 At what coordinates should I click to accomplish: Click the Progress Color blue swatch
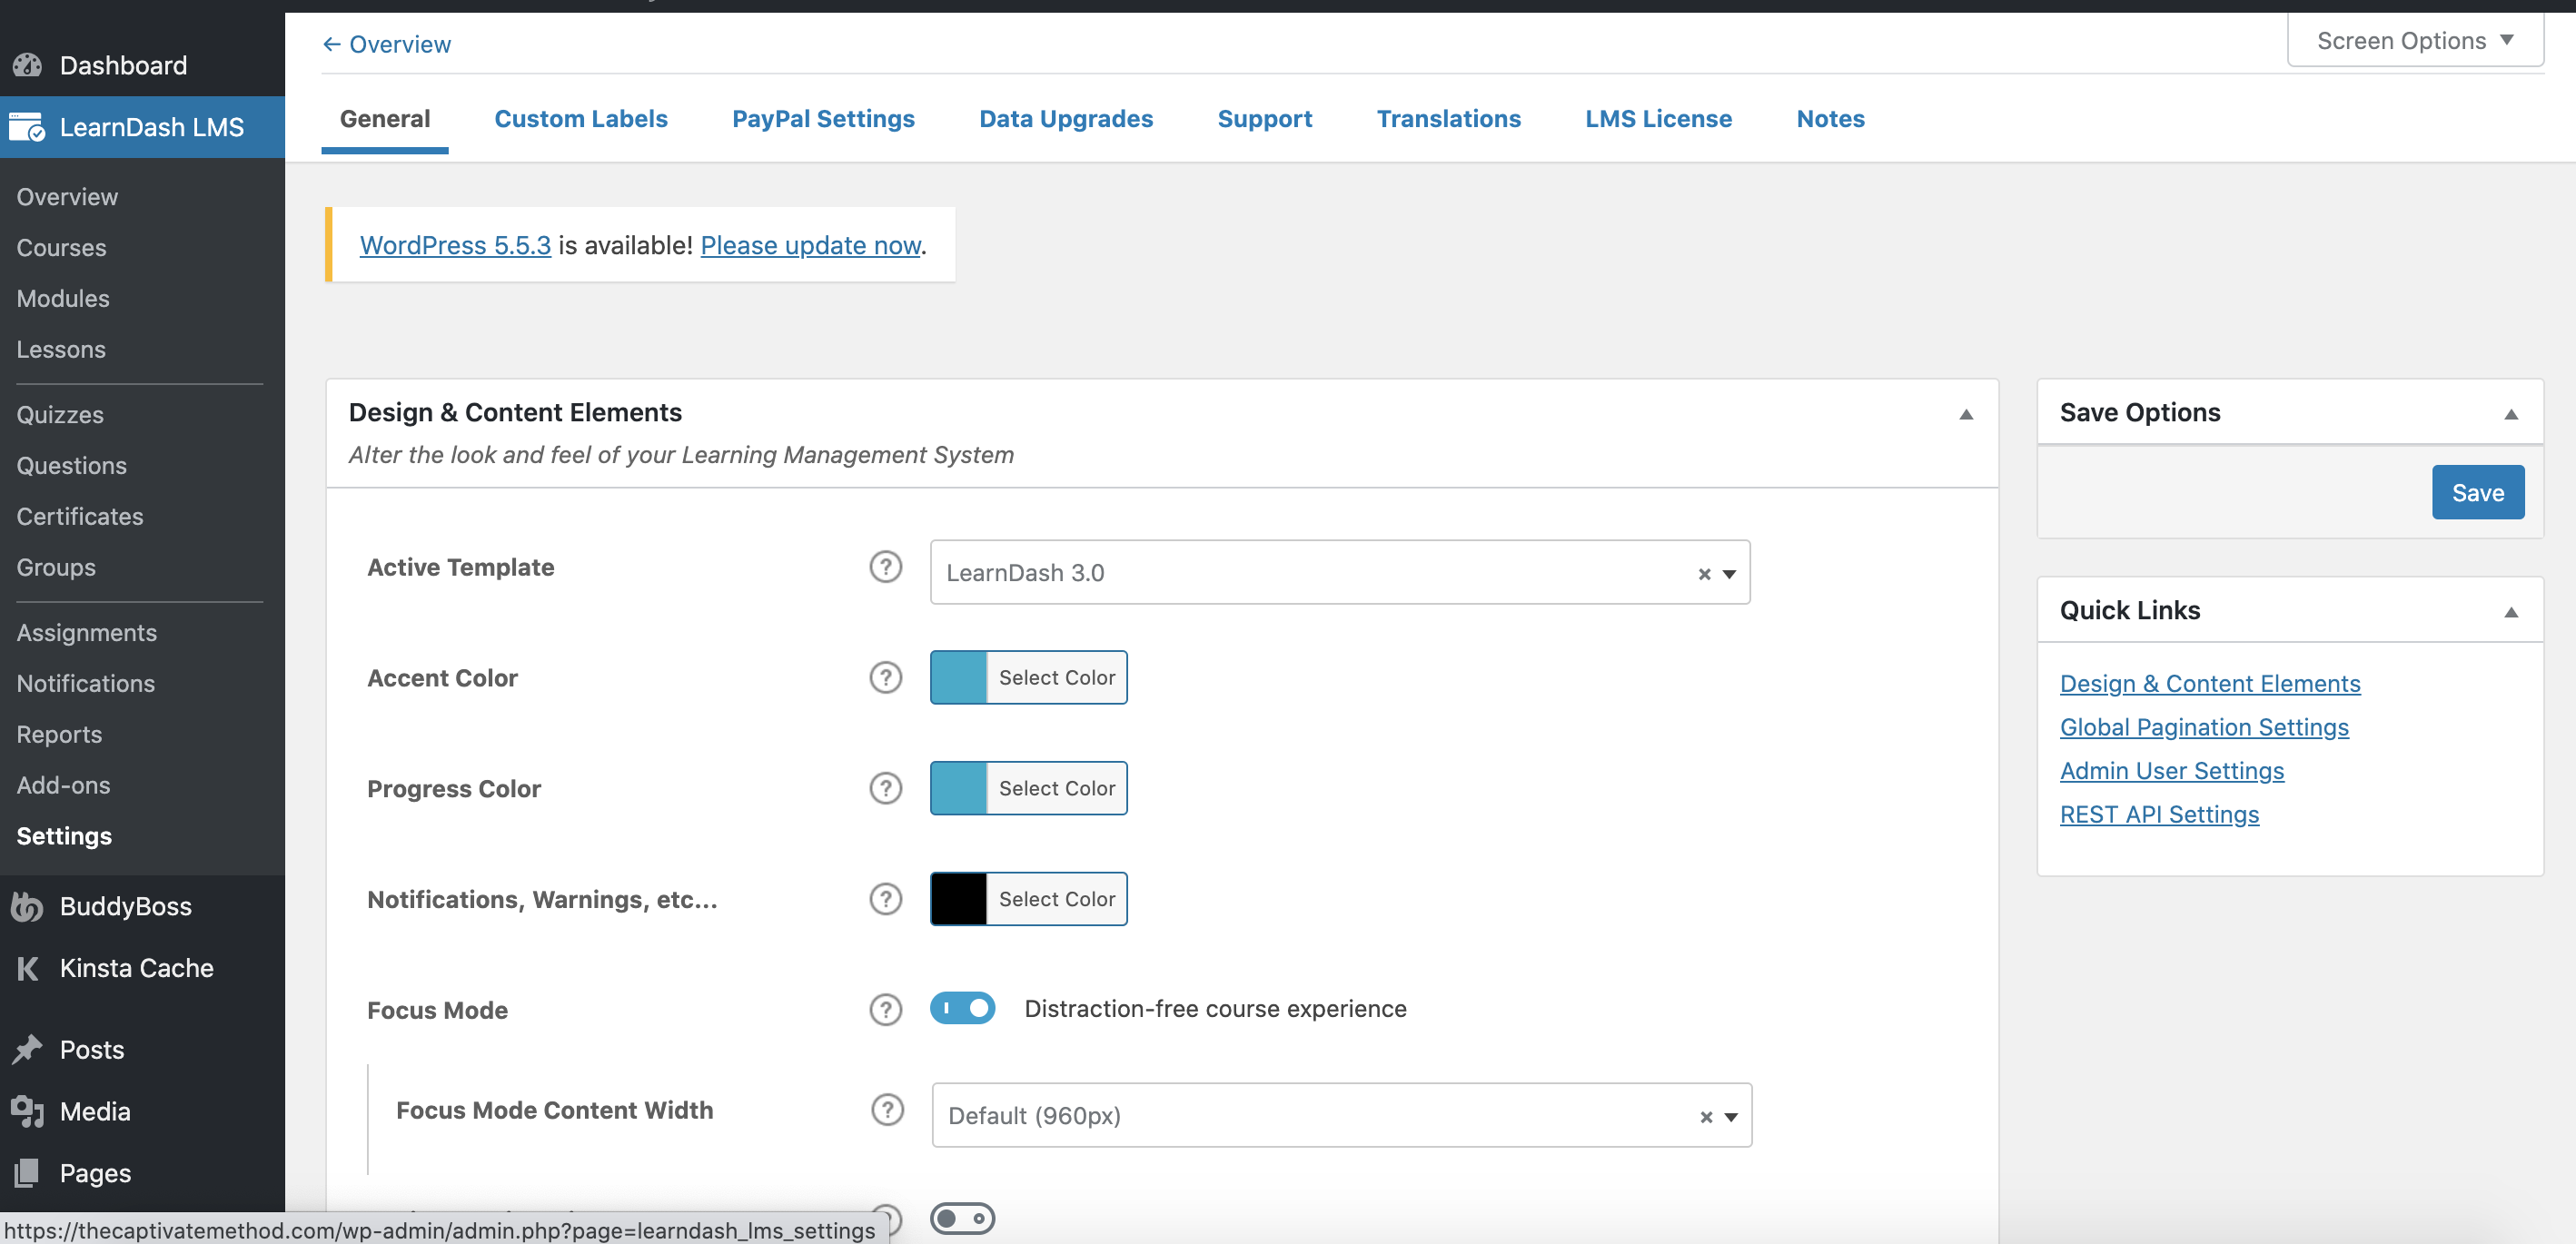[x=959, y=788]
